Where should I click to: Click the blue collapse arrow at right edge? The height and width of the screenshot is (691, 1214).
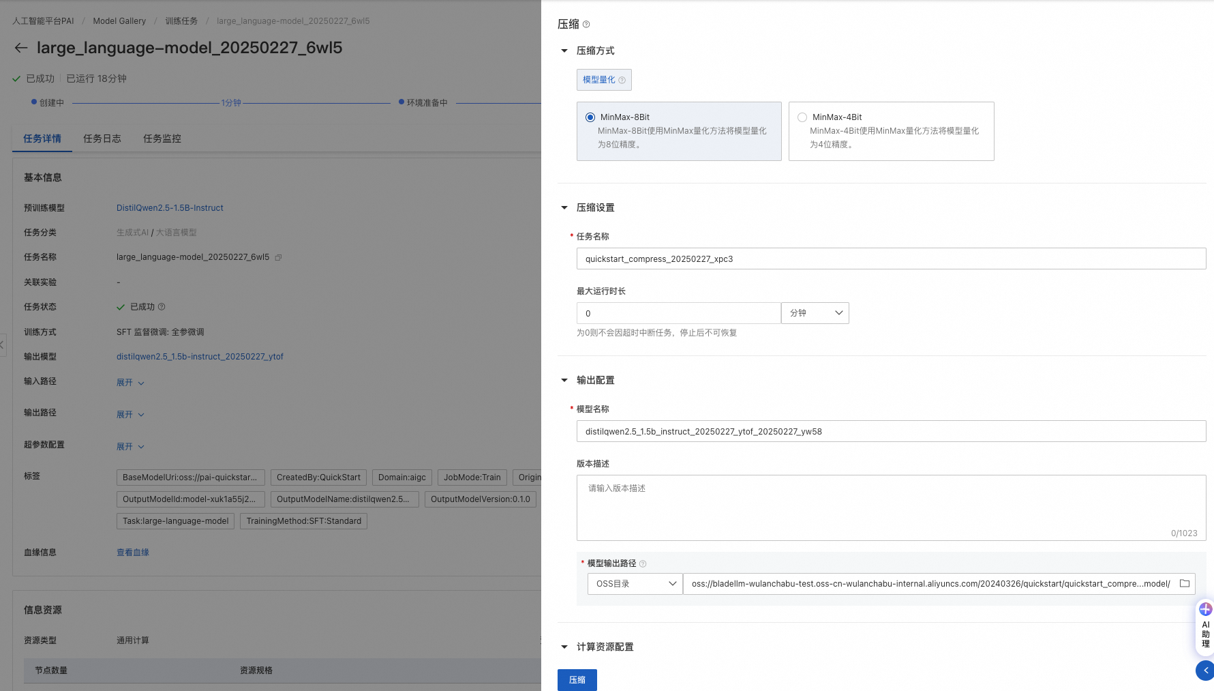coord(1205,671)
